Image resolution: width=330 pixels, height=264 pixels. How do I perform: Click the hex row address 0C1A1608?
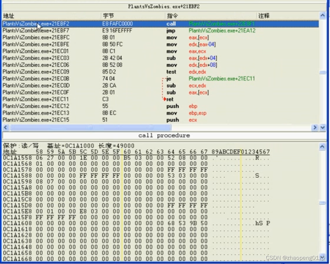pyautogui.click(x=17, y=223)
